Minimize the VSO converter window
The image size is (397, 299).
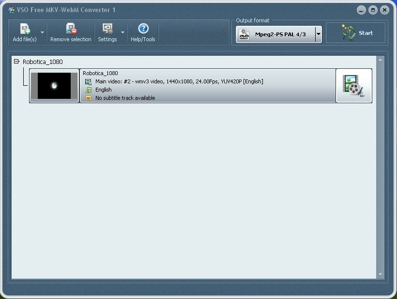coord(361,10)
